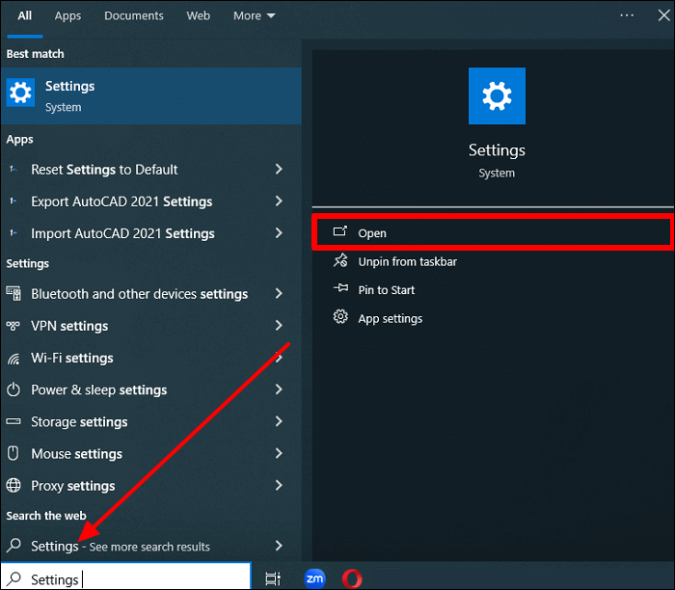Viewport: 675px width, 590px height.
Task: Switch to the Apps tab
Action: [x=67, y=16]
